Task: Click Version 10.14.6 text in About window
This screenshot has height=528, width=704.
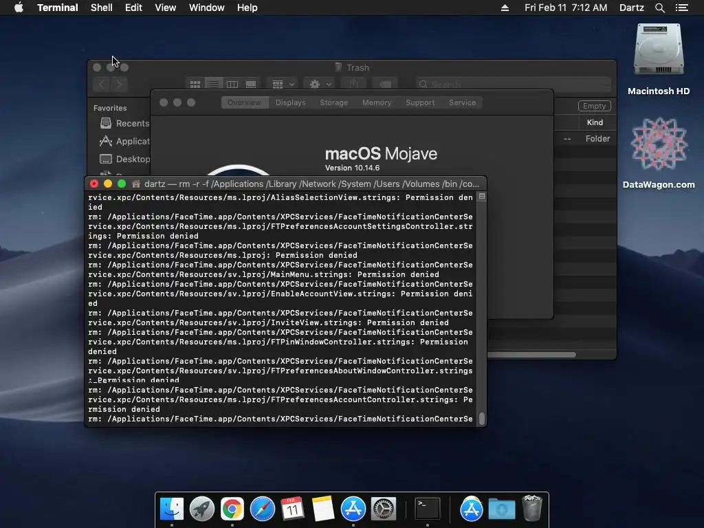Action: pos(353,168)
